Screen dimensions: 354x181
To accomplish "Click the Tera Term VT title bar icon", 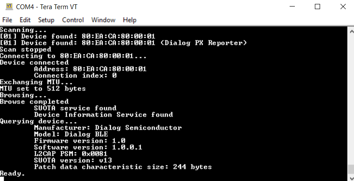I will [9, 7].
